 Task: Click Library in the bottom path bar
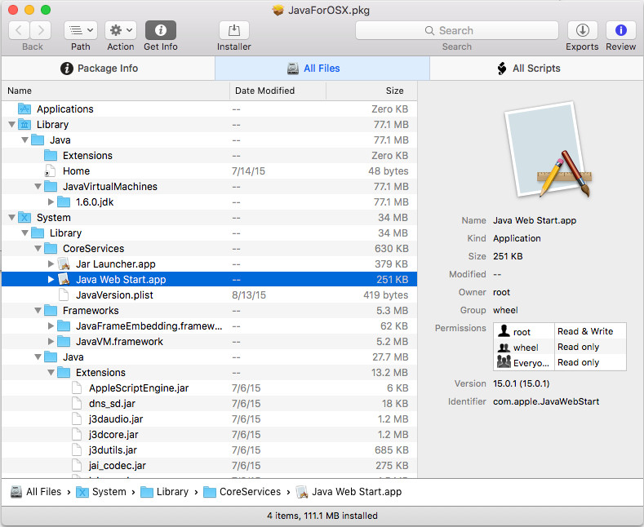tap(165, 492)
